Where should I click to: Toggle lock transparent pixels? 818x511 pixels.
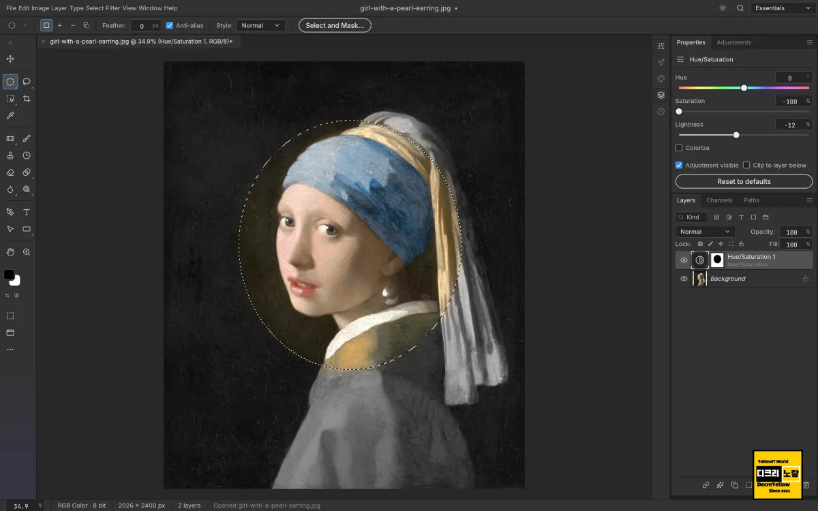(699, 244)
